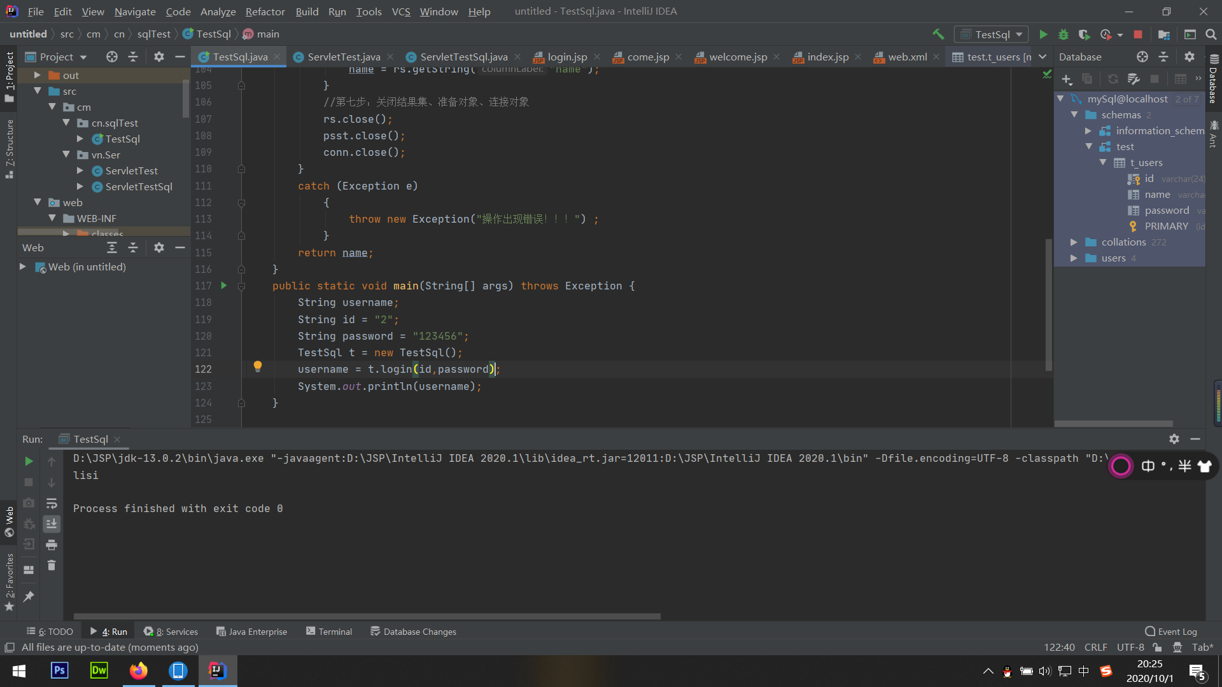1222x687 pixels.
Task: Toggle soft-wrap in Run console
Action: 52,503
